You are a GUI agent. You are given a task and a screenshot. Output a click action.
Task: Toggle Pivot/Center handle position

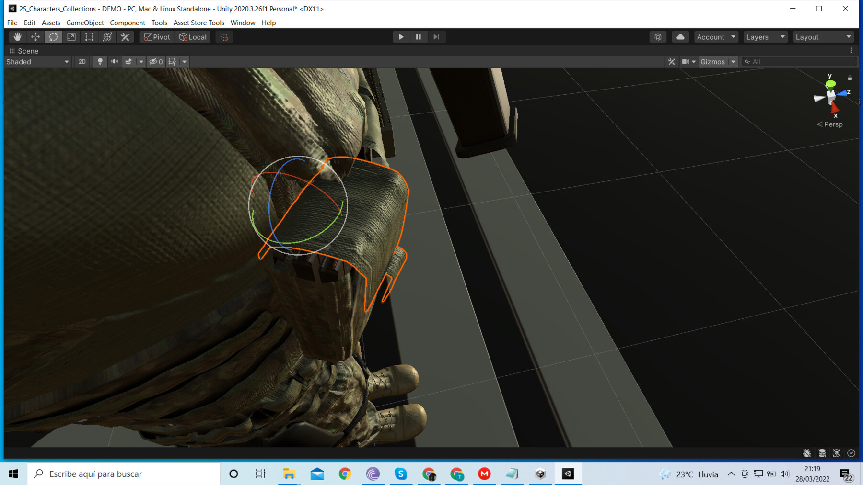pyautogui.click(x=157, y=37)
